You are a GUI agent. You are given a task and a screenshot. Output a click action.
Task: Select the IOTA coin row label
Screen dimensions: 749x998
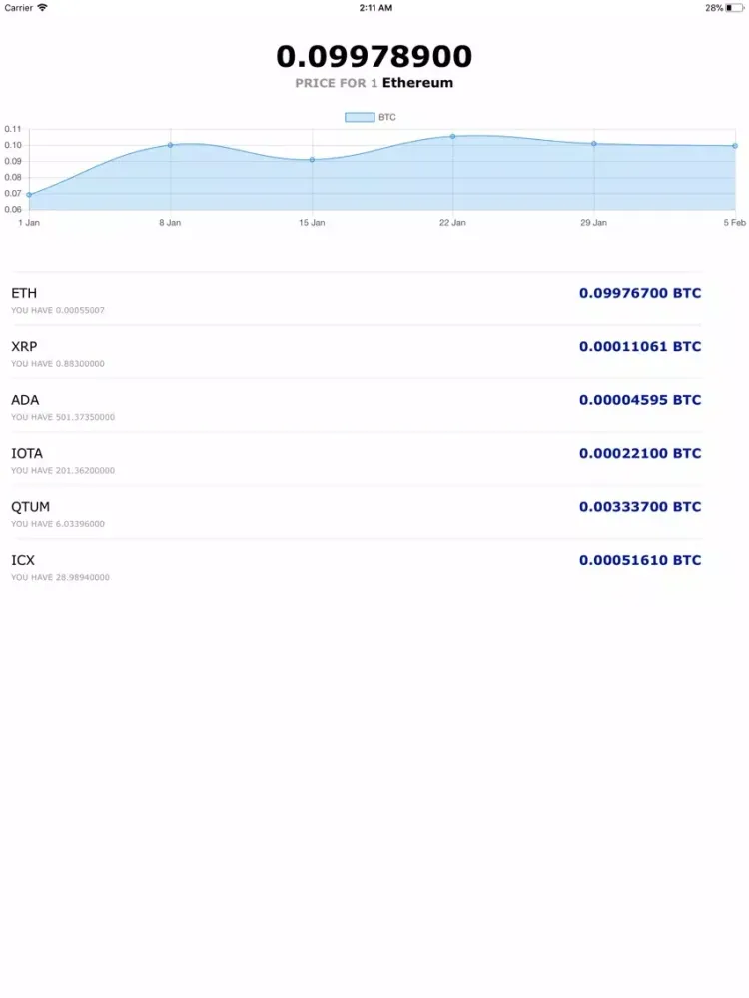tap(27, 454)
